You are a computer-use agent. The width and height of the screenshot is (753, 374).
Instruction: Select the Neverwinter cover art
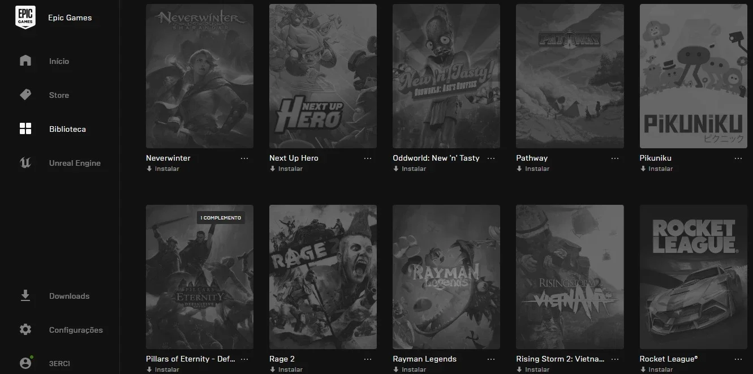point(200,76)
